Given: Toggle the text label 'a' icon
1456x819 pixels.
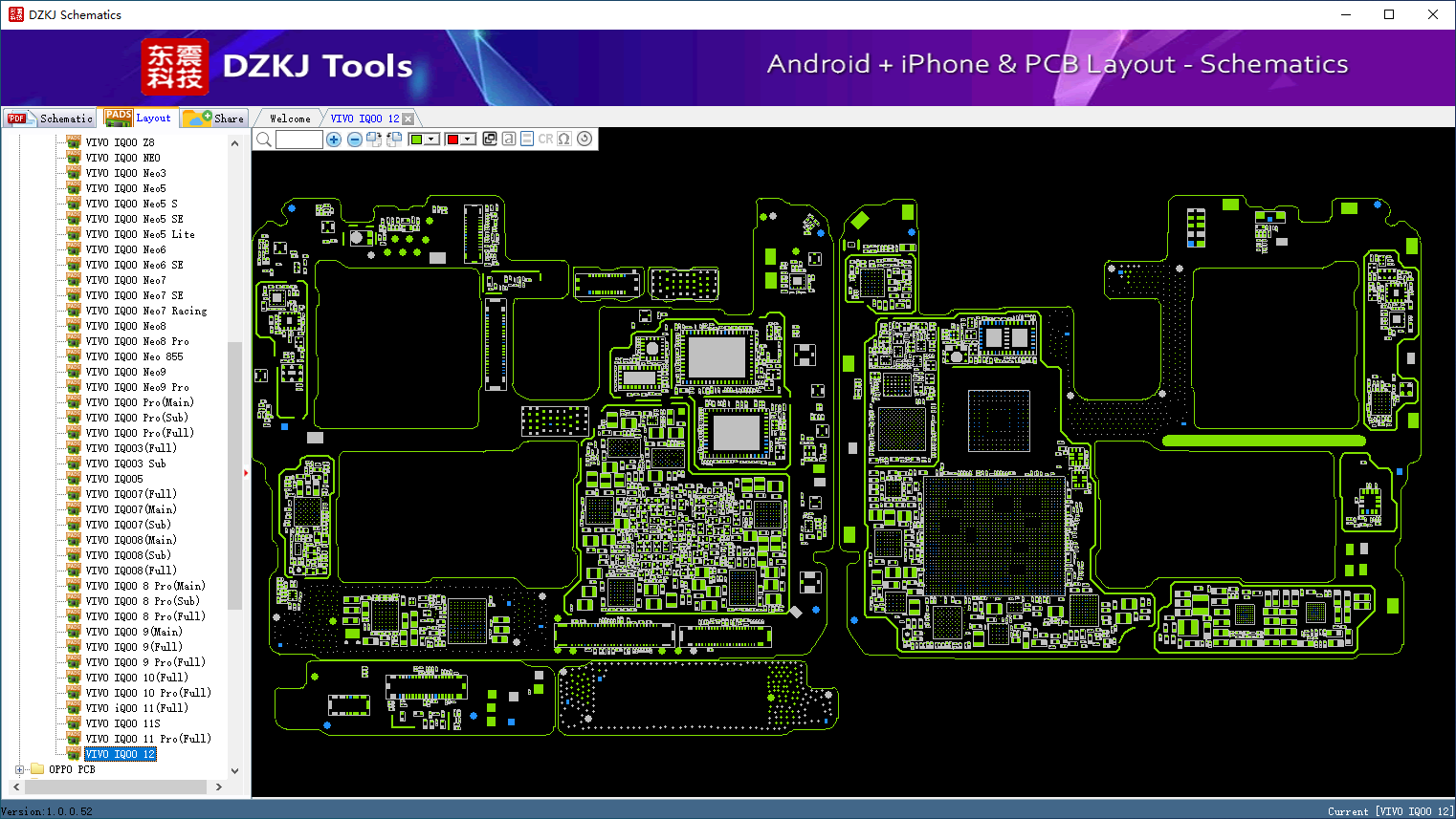Looking at the screenshot, I should tap(509, 139).
